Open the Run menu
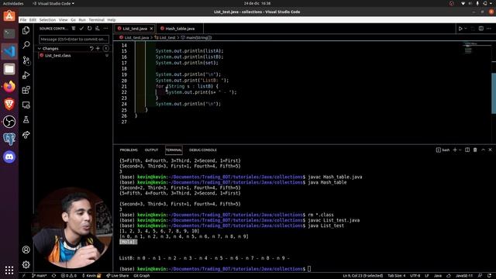Screen dimensions: 496x279 82,19
